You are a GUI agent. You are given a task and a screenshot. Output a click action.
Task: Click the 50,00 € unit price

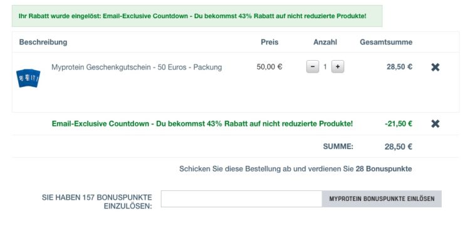click(269, 67)
